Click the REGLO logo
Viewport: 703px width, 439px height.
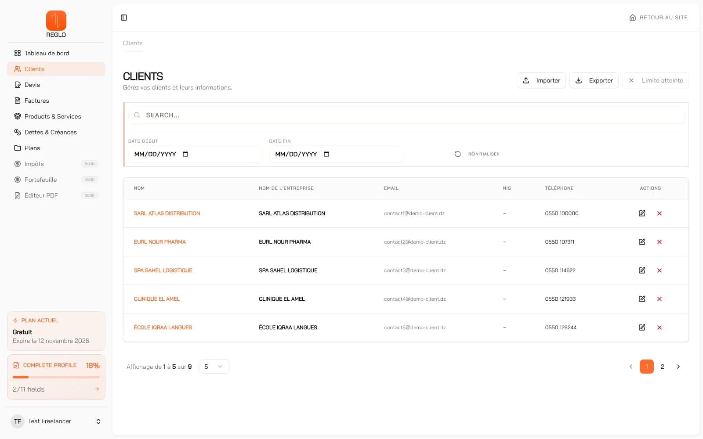click(x=56, y=24)
